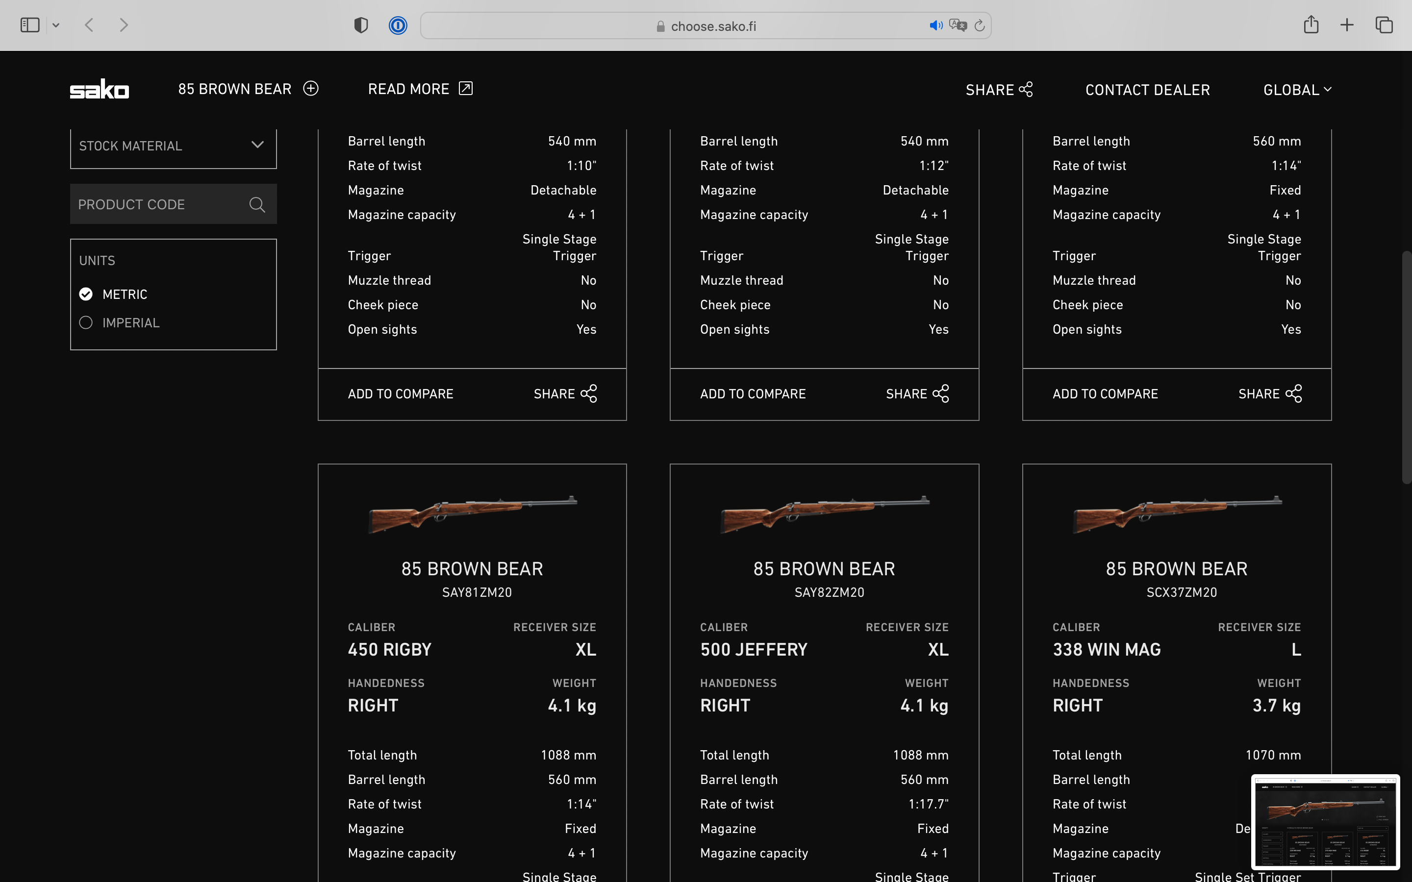1412x882 pixels.
Task: Select the IMPERIAL units option
Action: 119,322
